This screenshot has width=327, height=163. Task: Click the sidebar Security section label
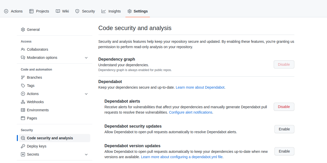[x=27, y=130]
